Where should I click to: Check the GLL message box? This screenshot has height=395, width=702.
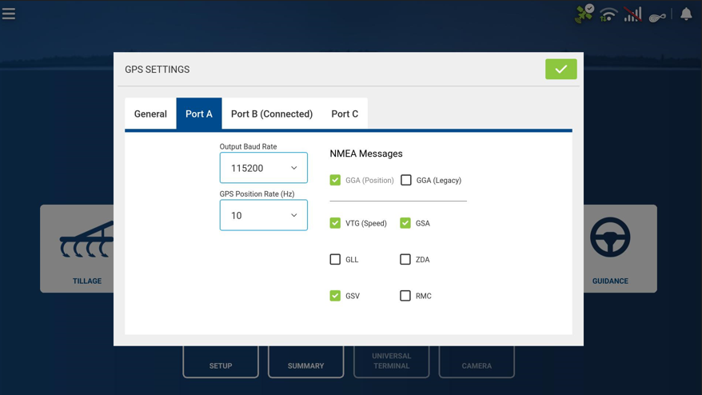(x=335, y=259)
